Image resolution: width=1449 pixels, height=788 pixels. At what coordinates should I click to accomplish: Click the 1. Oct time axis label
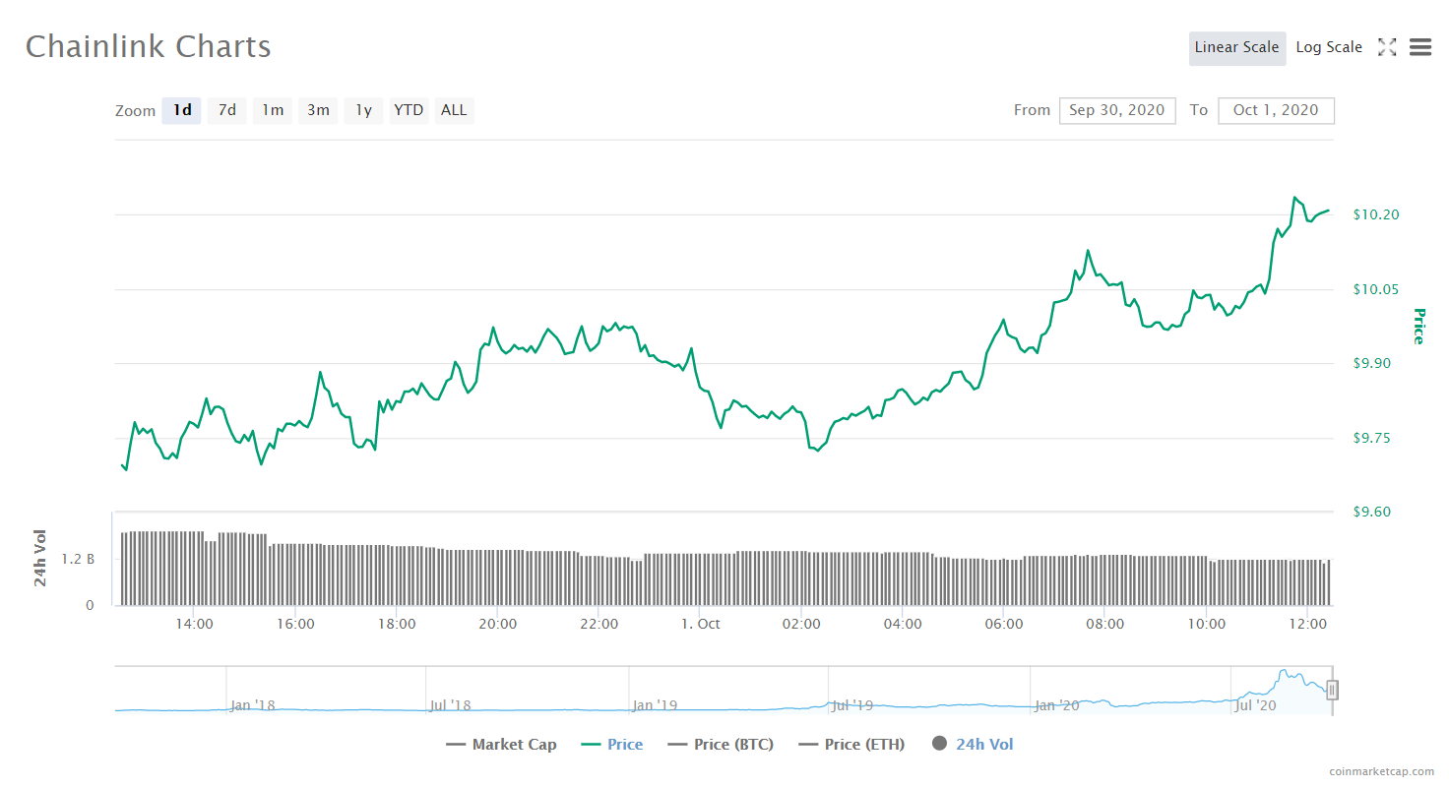click(x=701, y=624)
